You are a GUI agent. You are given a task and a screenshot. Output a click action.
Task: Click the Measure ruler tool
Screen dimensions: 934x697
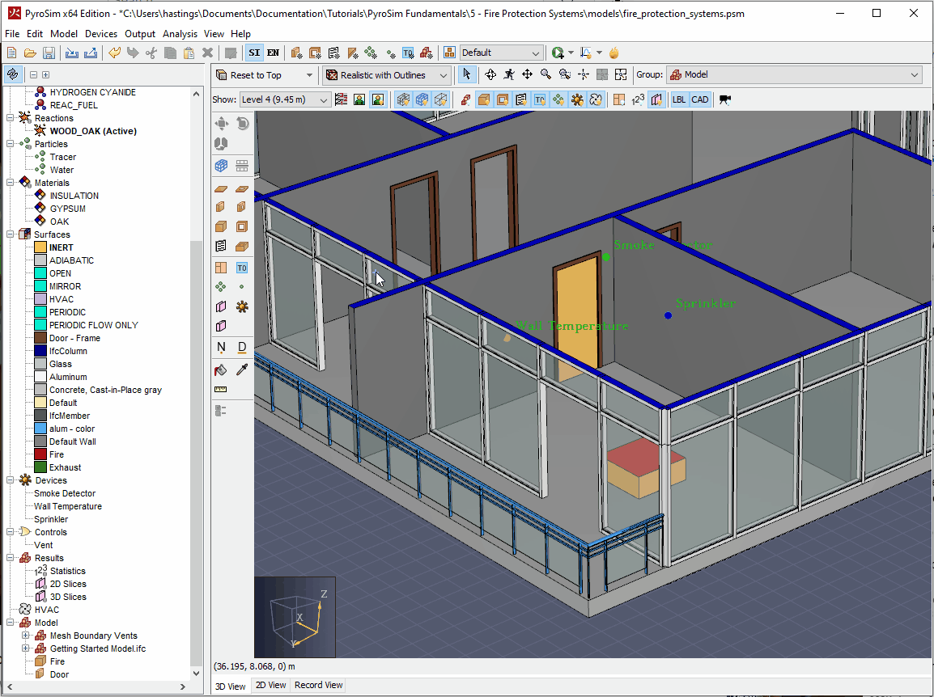coord(221,389)
